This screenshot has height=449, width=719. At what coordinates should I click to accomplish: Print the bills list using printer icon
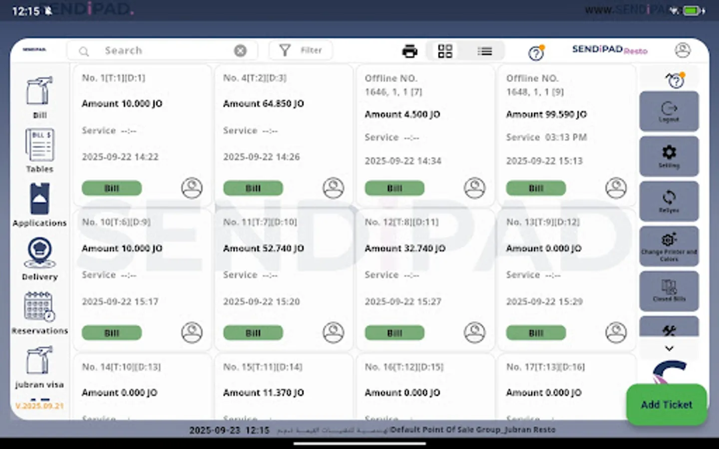tap(409, 50)
